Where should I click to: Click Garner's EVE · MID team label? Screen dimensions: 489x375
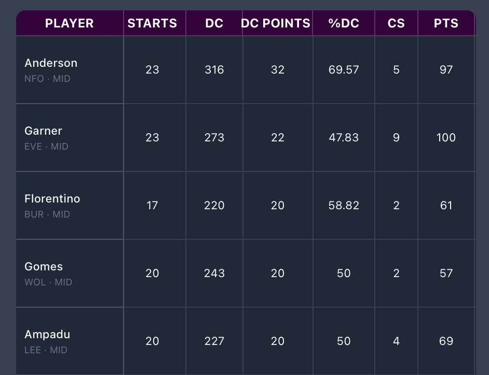click(46, 147)
